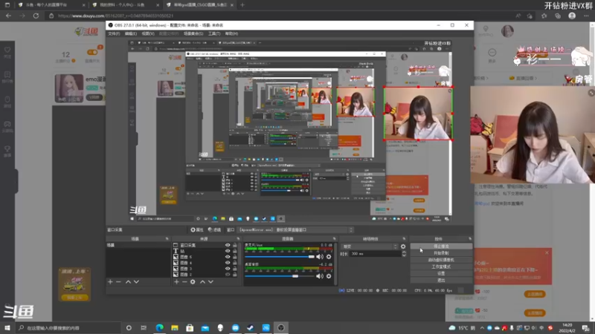This screenshot has width=595, height=334.
Task: Open 视图(V) menu in OBS
Action: (148, 33)
